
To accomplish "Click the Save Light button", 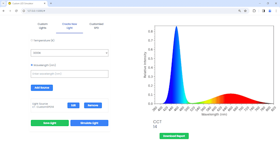I will [50, 123].
